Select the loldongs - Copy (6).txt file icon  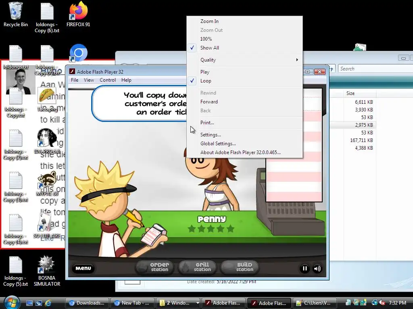tap(47, 18)
